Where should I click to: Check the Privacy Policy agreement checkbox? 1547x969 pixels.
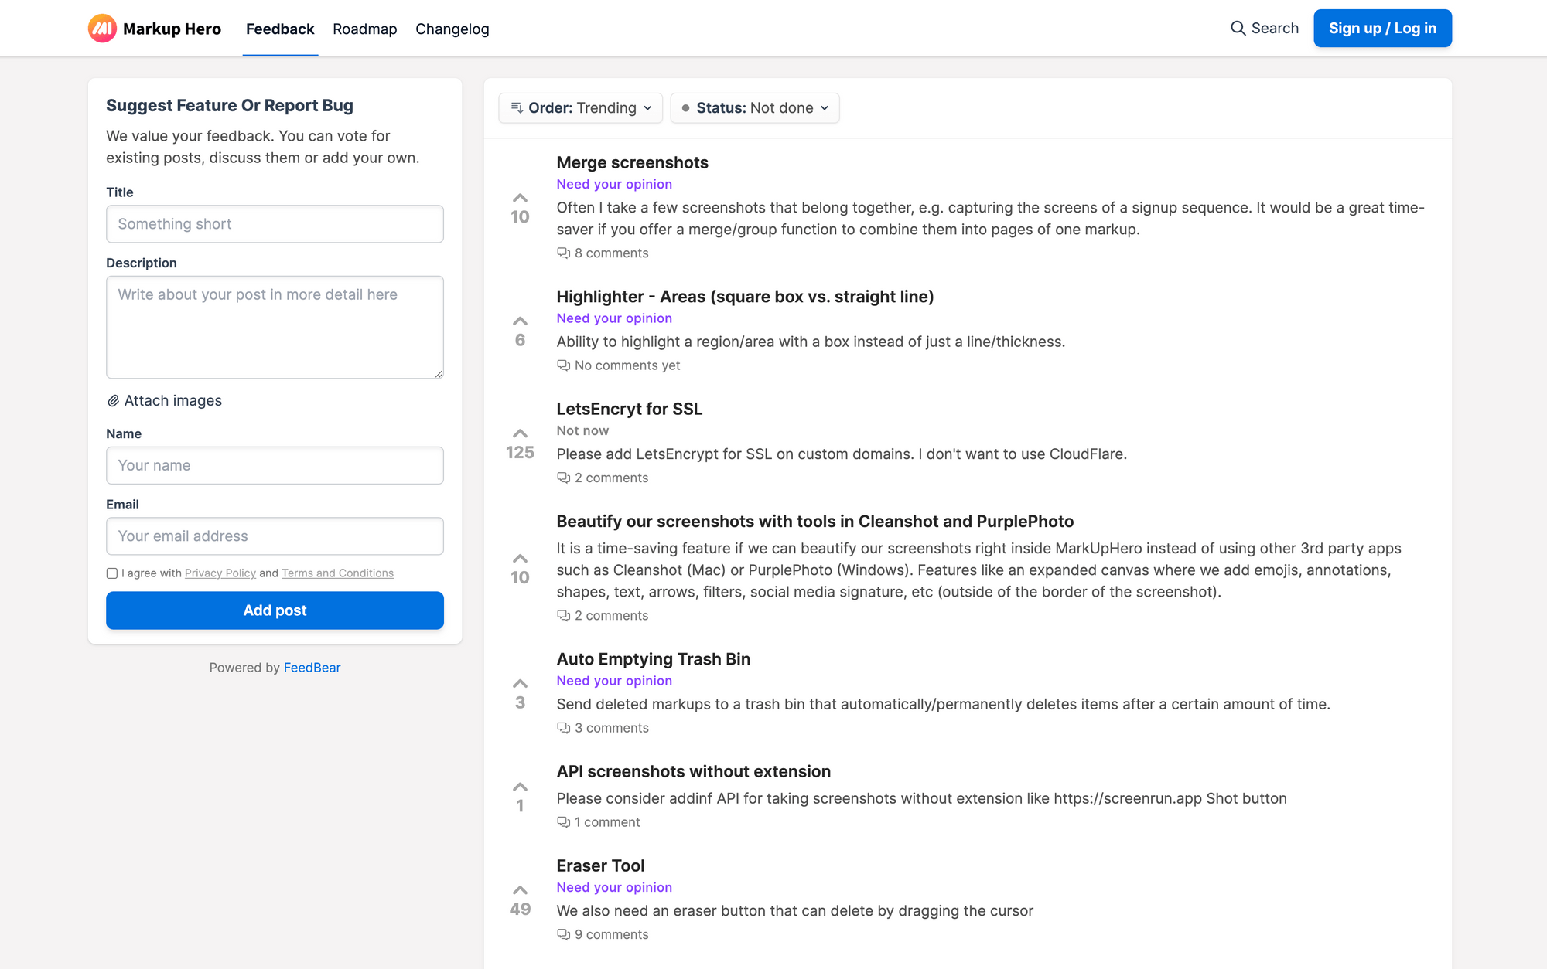click(111, 573)
